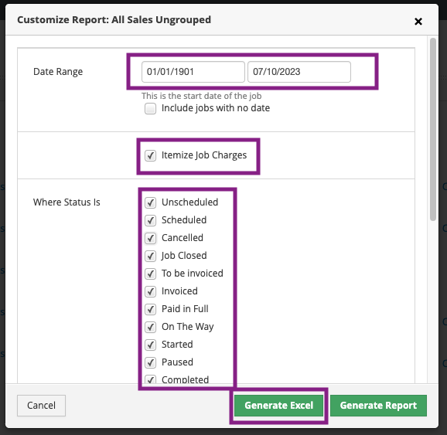This screenshot has width=447, height=435.
Task: Click the dialog's vertical scrollbar
Action: pyautogui.click(x=433, y=129)
